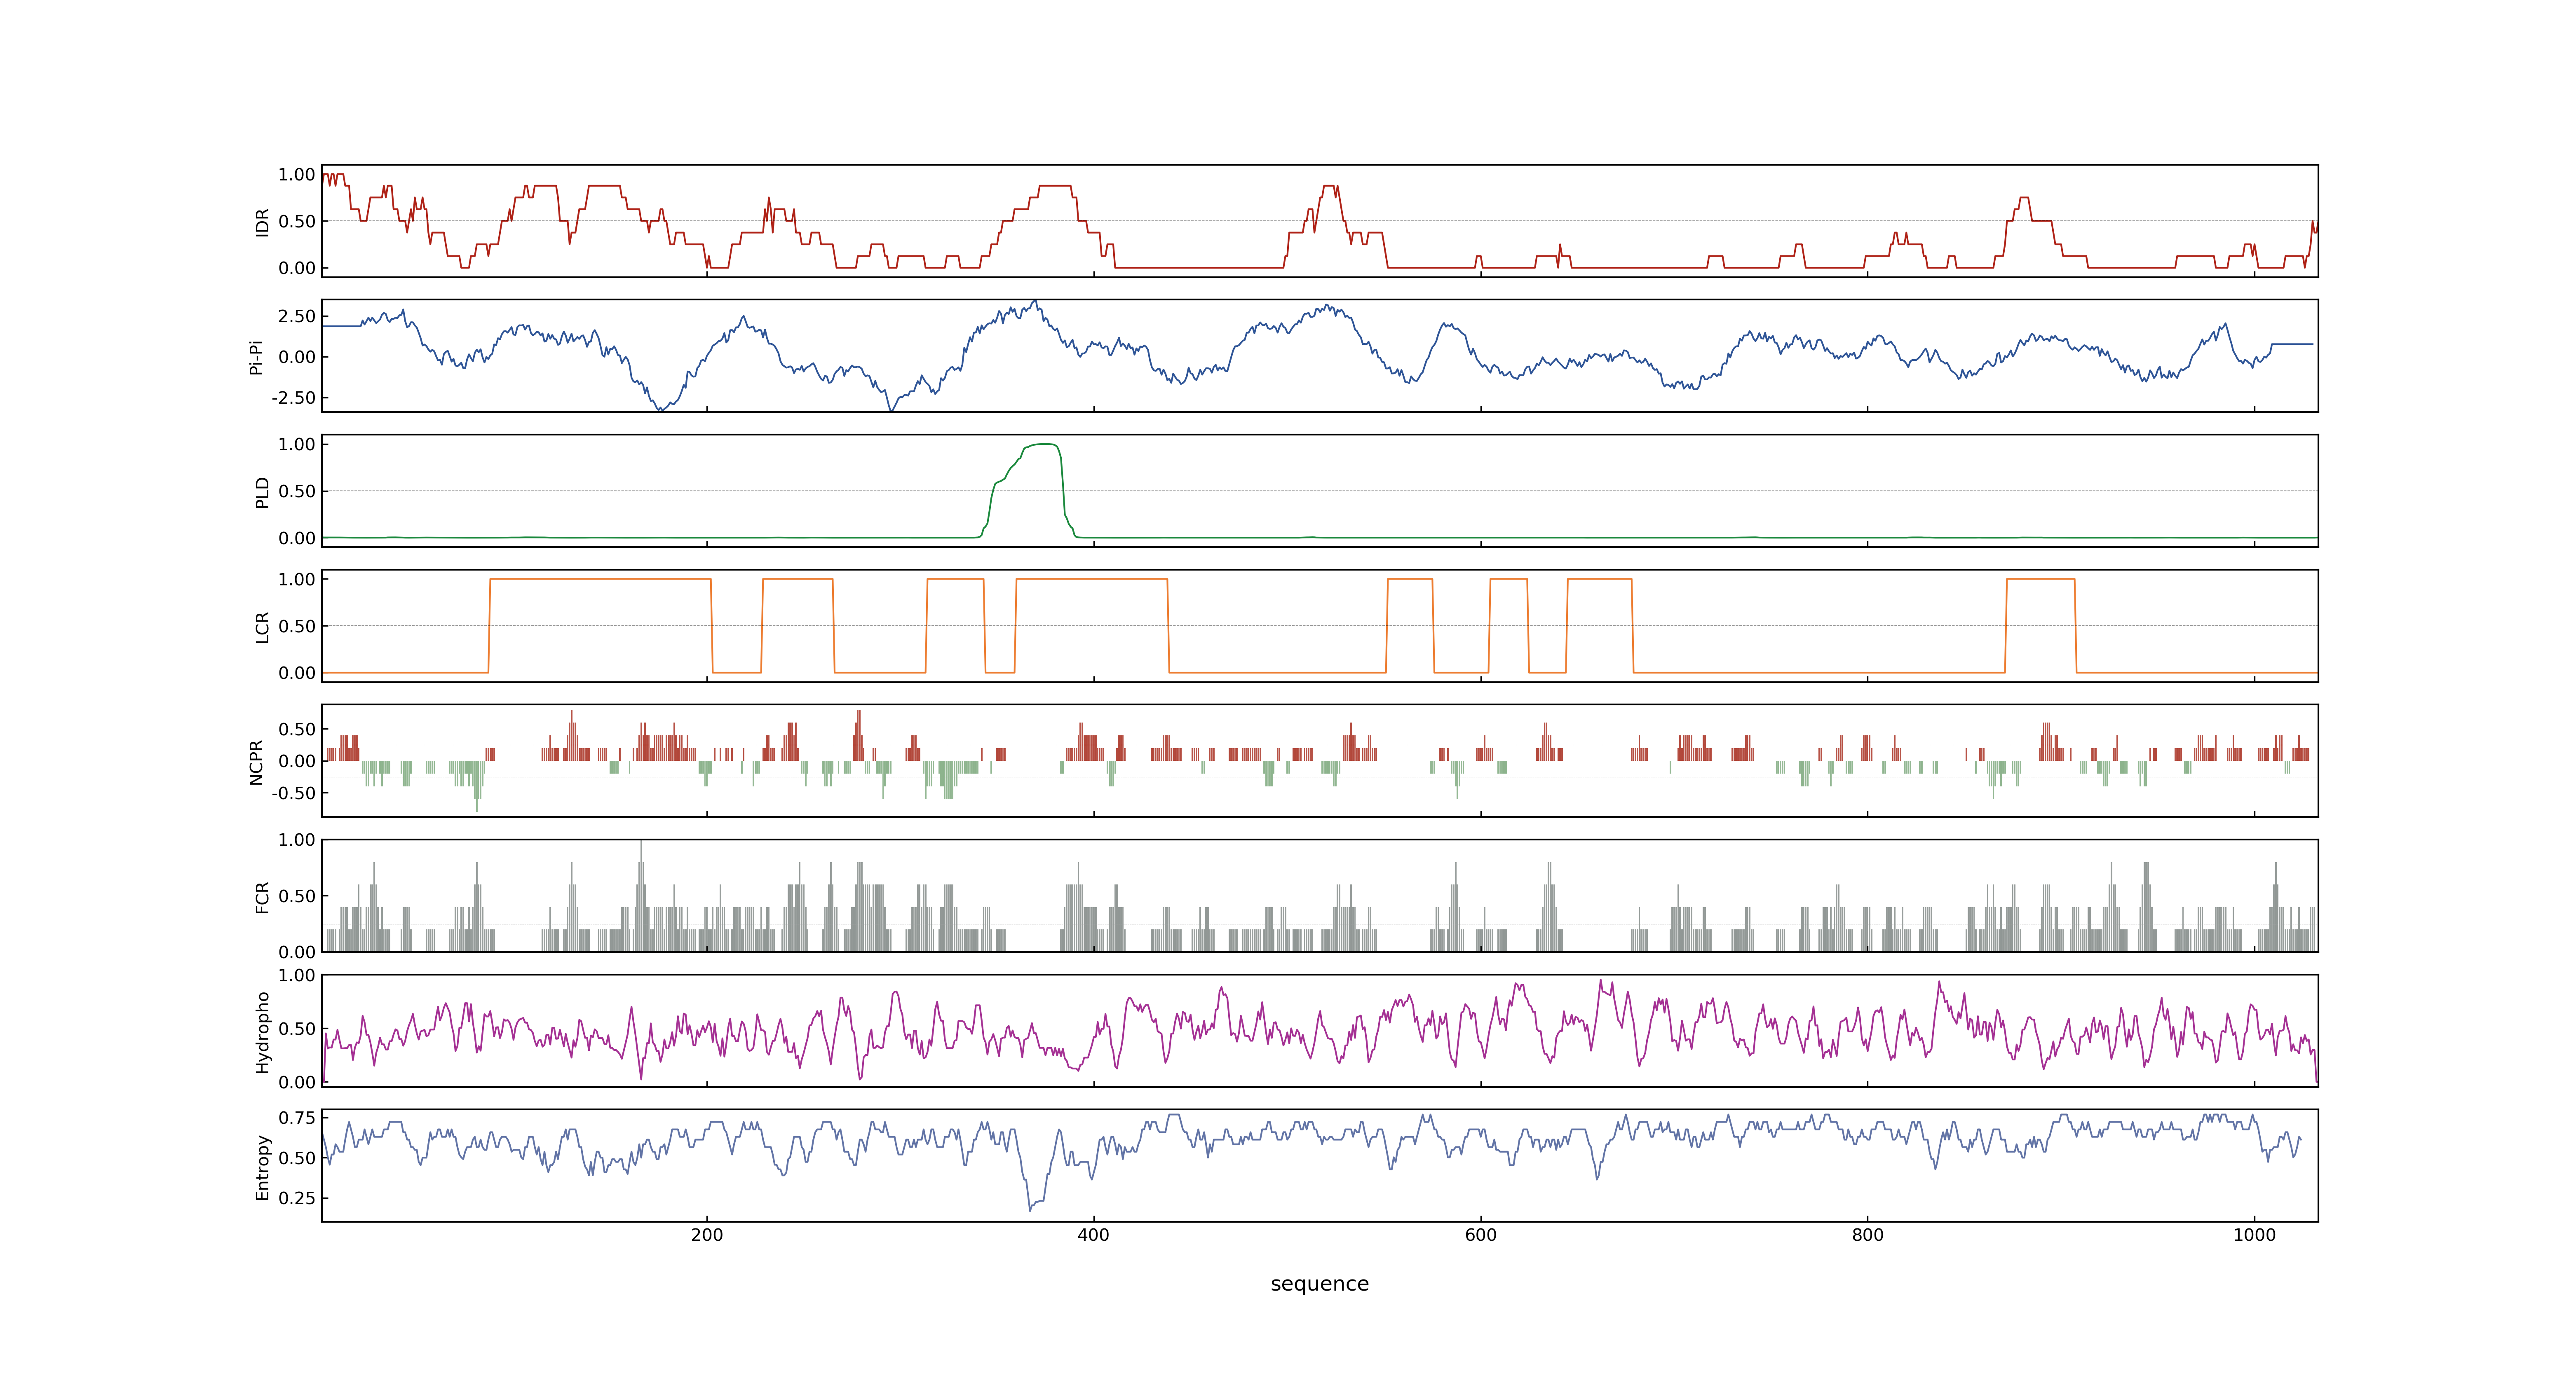Click the "400" x-axis tick label
2576x1373 pixels.
coord(1094,1235)
